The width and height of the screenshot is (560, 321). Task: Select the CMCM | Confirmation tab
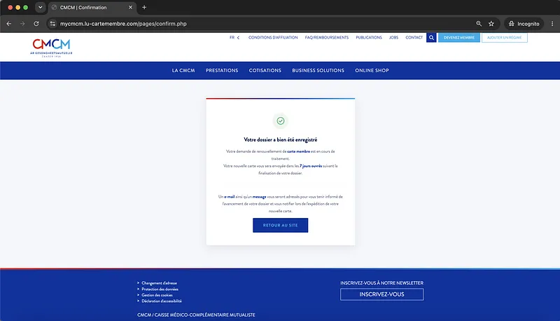[x=92, y=8]
